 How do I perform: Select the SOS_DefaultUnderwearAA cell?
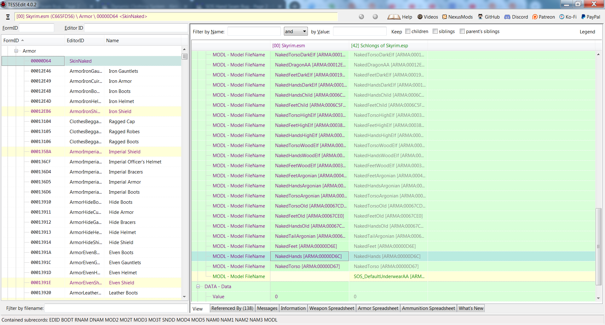click(x=389, y=276)
